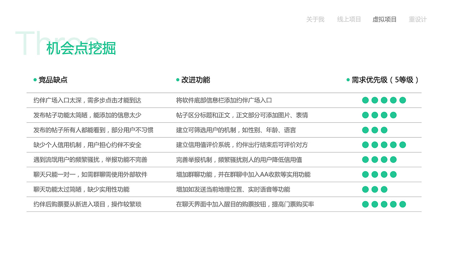
Task: Toggle the second rating dot for 发布帖子功能太简陋
Action: [374, 115]
